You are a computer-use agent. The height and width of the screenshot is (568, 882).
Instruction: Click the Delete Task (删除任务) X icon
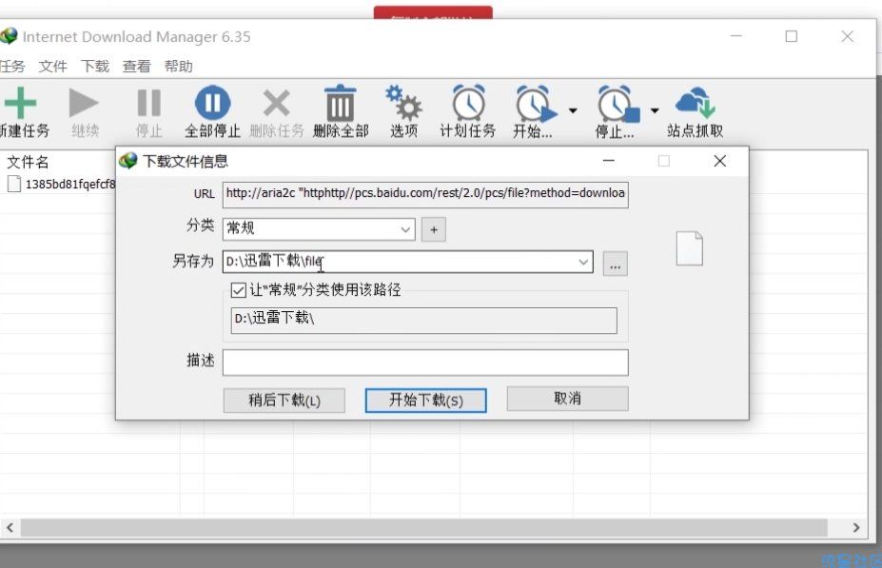coord(276,103)
